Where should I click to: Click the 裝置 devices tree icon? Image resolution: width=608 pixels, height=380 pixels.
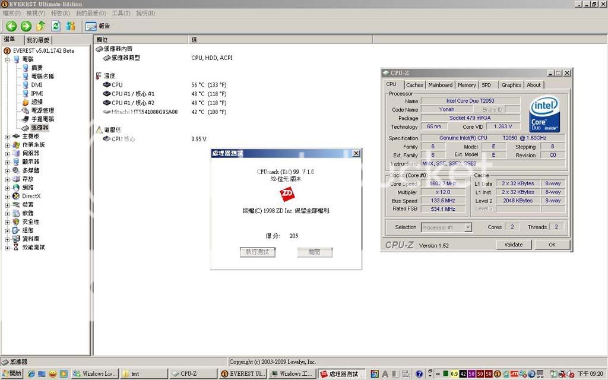[x=16, y=205]
